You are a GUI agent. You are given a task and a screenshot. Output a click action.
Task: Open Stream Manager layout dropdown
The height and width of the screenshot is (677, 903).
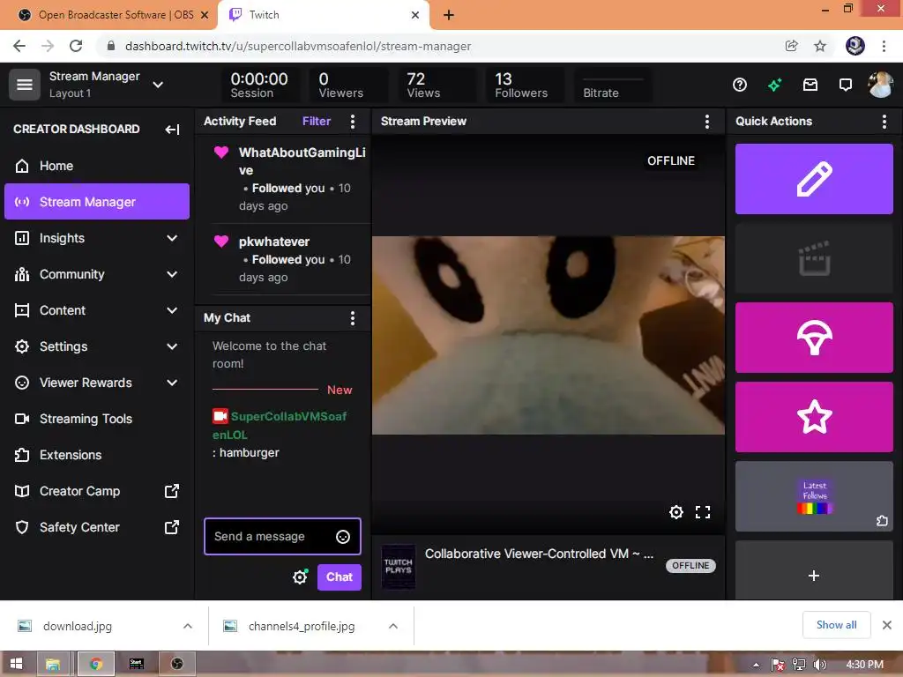point(158,85)
